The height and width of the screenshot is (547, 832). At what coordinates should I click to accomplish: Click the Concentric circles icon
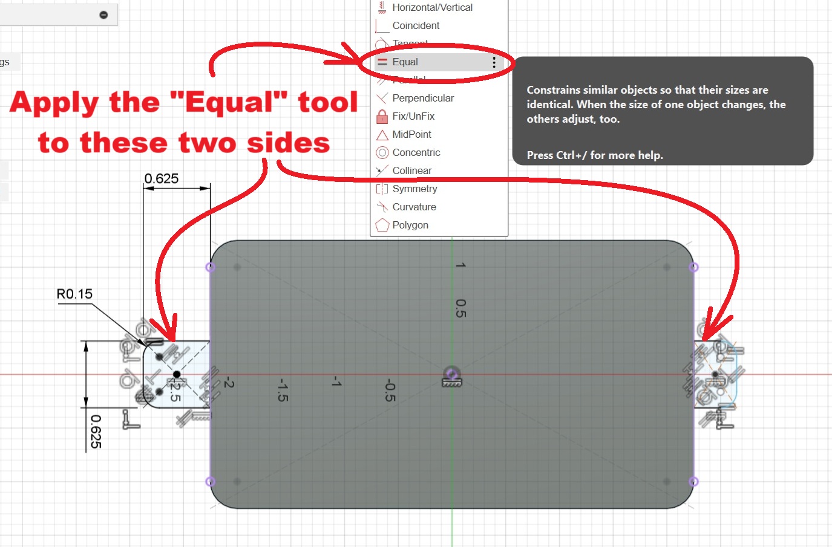click(x=382, y=152)
